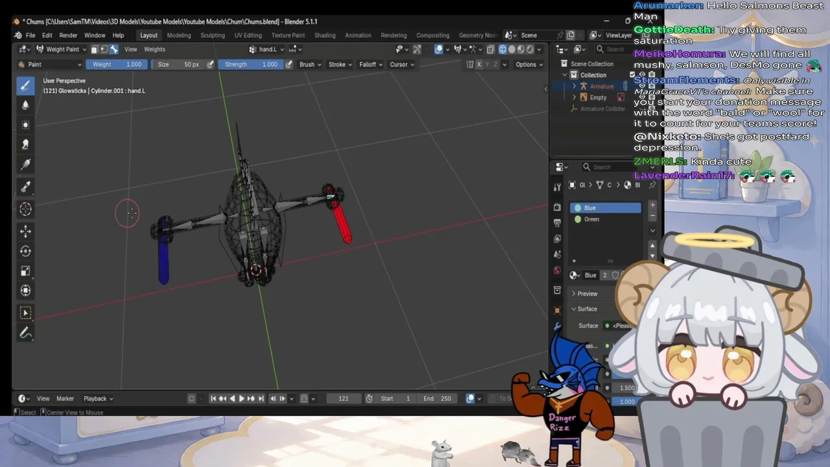This screenshot has height=467, width=830.
Task: Click the strength pressure sensitivity icon
Action: click(x=289, y=64)
